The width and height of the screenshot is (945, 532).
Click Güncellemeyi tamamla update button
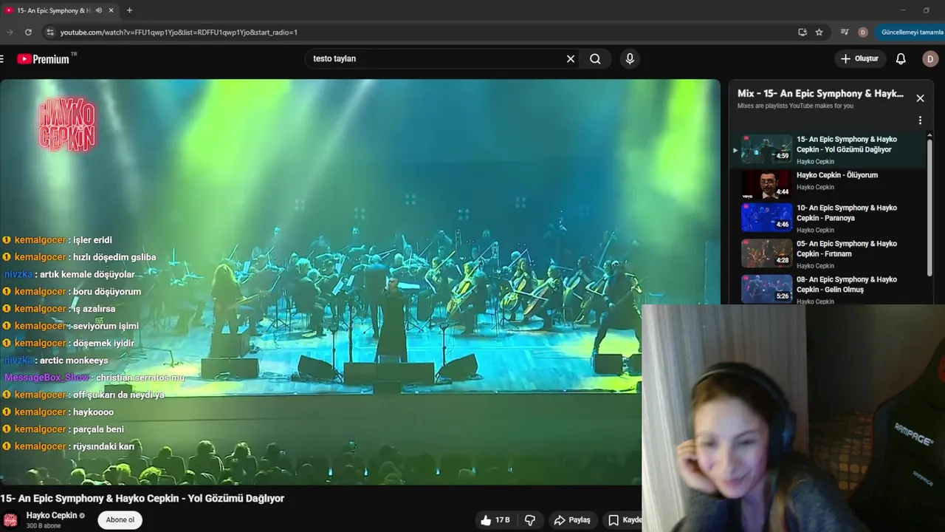pyautogui.click(x=911, y=32)
